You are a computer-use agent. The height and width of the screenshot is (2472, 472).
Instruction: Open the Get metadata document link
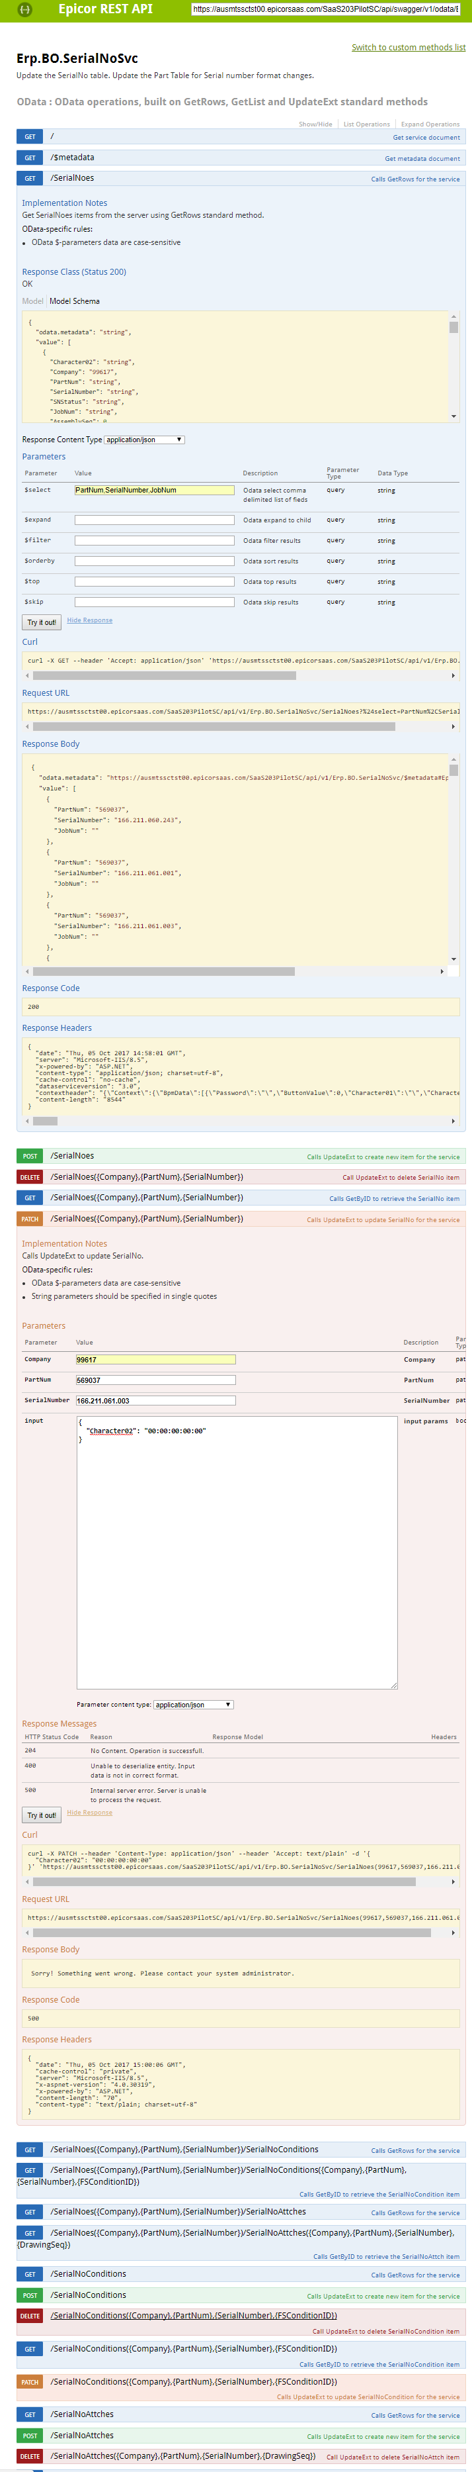[422, 158]
